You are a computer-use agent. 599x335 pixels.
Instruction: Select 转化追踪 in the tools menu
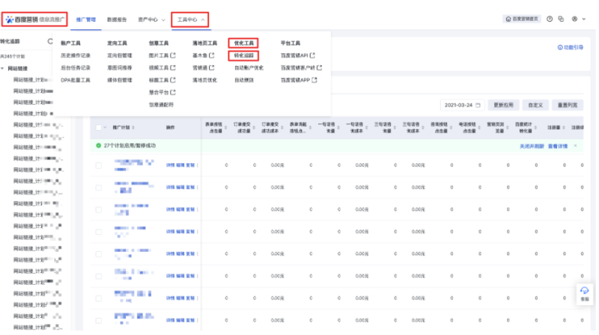244,55
